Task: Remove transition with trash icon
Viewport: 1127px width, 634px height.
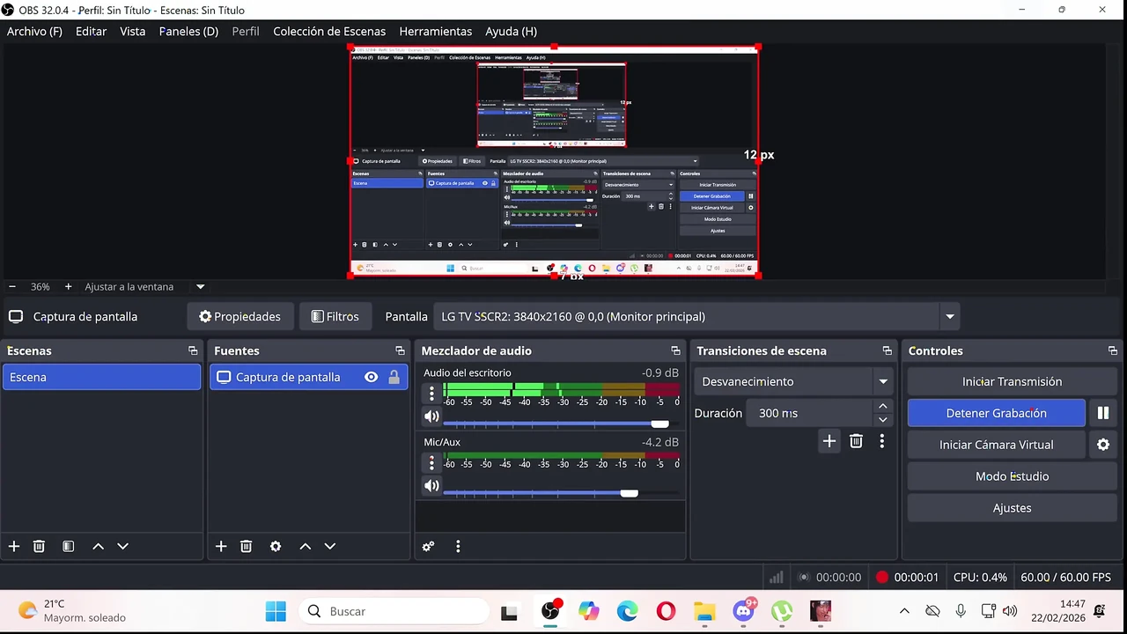Action: coord(856,441)
